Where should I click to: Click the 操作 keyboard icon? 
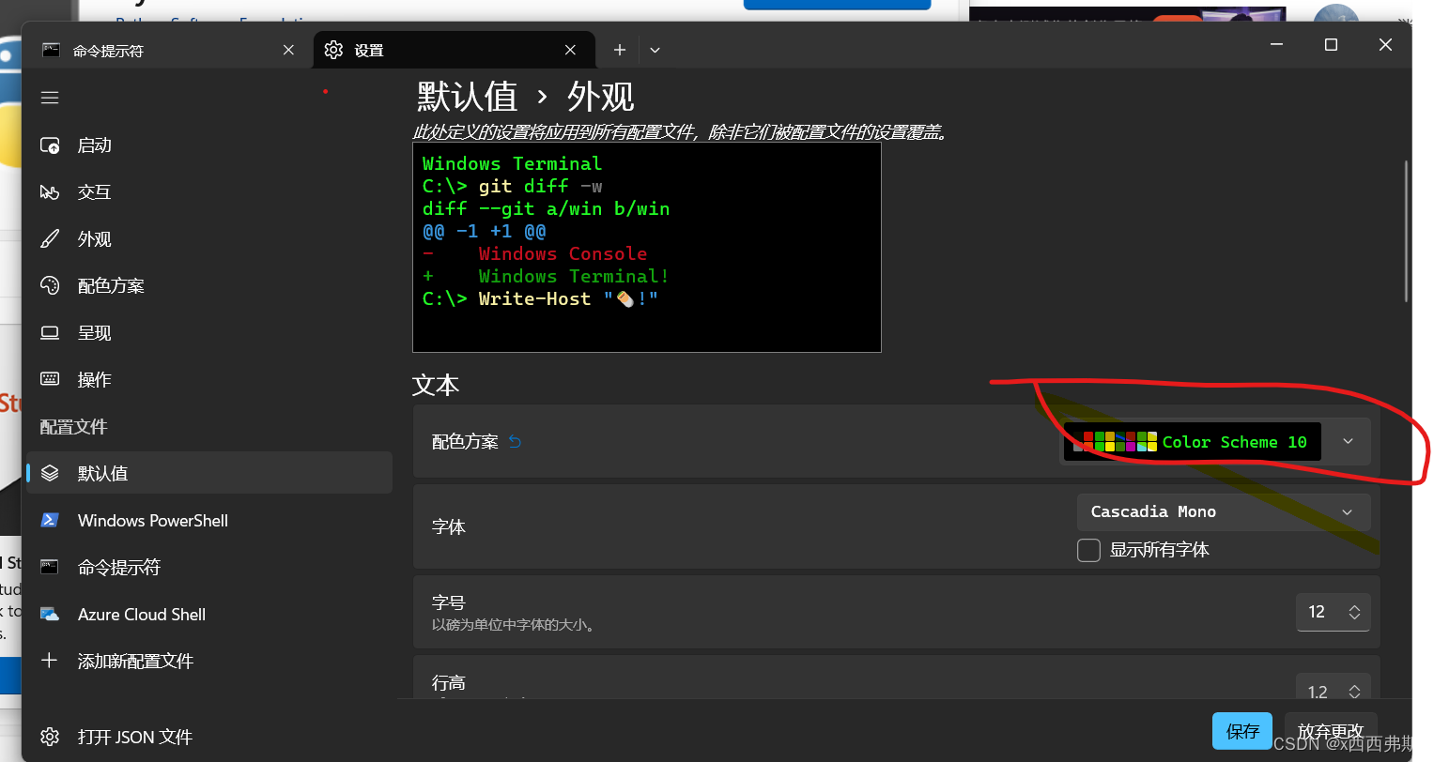pyautogui.click(x=50, y=379)
